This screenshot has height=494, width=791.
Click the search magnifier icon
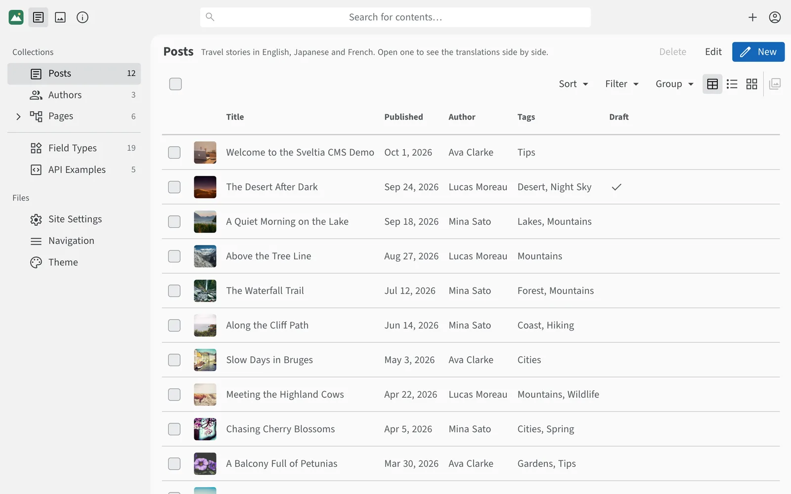click(210, 17)
